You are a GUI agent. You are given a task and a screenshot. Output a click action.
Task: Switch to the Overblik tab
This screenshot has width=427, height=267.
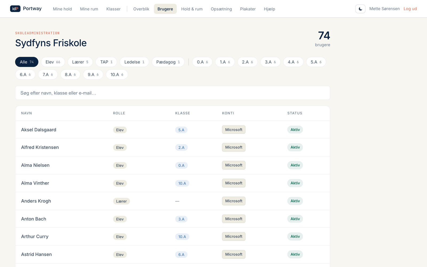(x=141, y=9)
